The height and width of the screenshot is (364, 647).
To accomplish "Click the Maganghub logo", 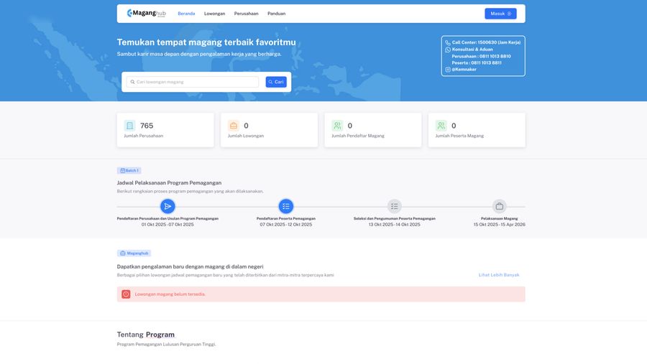I will (x=146, y=13).
